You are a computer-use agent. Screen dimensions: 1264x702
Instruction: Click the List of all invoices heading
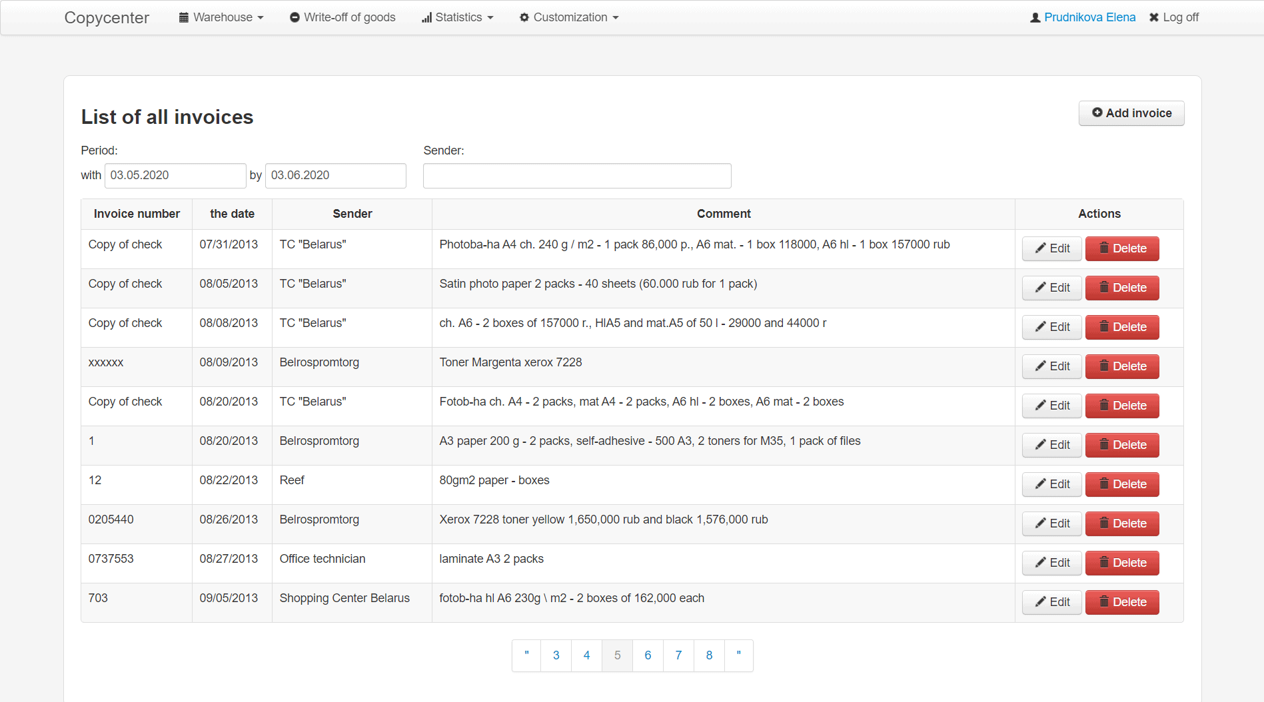coord(167,117)
